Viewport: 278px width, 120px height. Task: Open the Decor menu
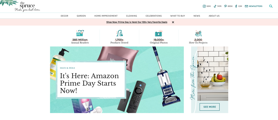(x=64, y=16)
